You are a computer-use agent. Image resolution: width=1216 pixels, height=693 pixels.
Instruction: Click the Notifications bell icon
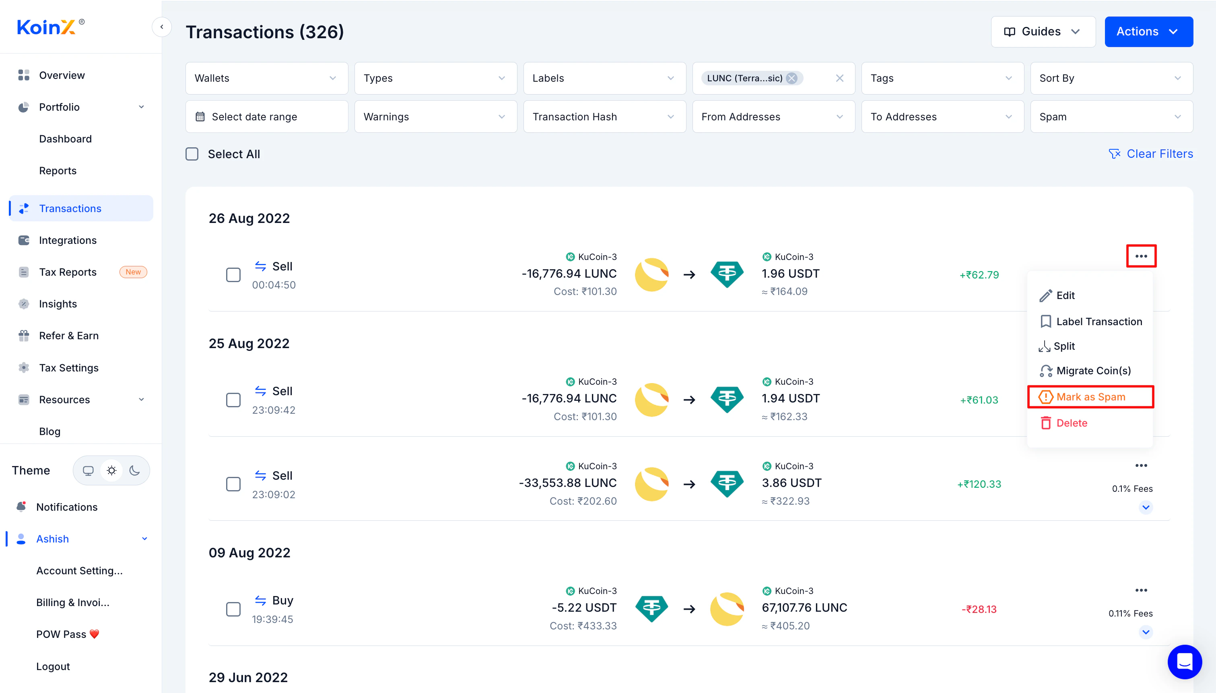coord(21,507)
